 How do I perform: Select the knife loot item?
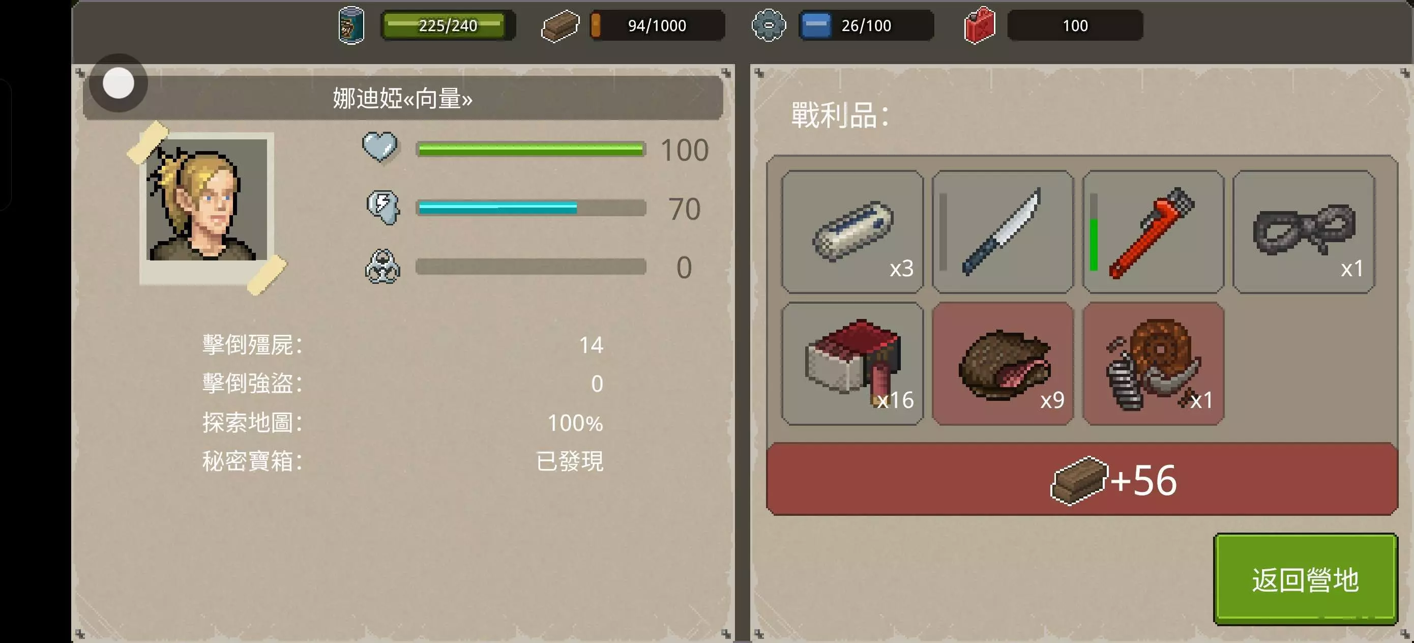[1003, 232]
